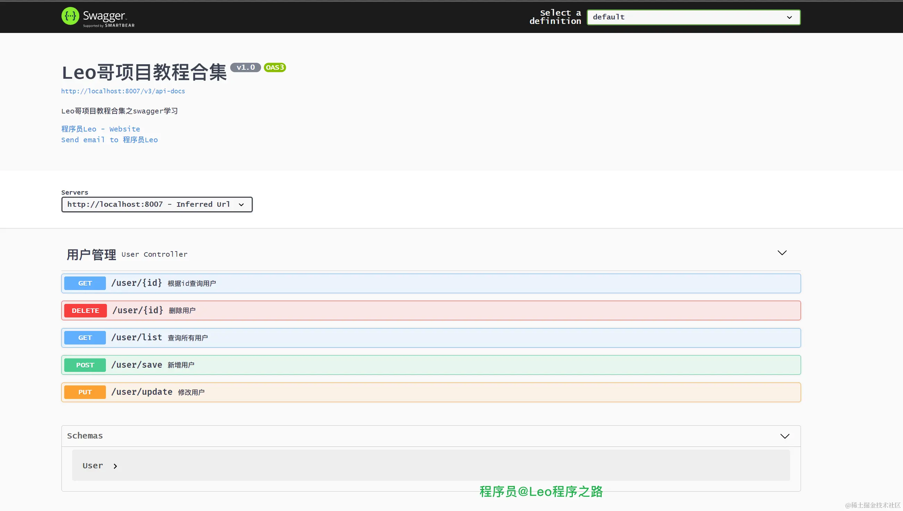Click the green POST method badge
Screen dimensions: 903x511
[85, 365]
